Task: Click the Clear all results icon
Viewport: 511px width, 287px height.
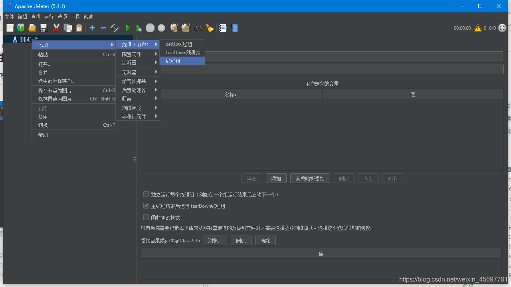Action: pyautogui.click(x=186, y=28)
